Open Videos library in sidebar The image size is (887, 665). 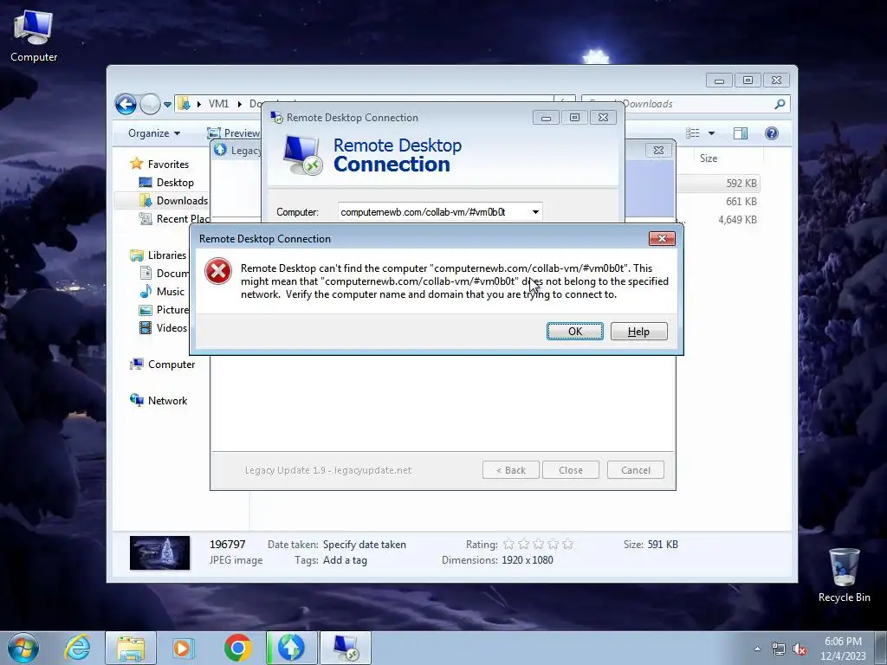pos(163,328)
